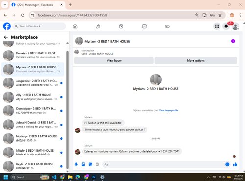Open Johna N Daniel's conversation
This screenshot has height=181, width=245.
(x=33, y=125)
